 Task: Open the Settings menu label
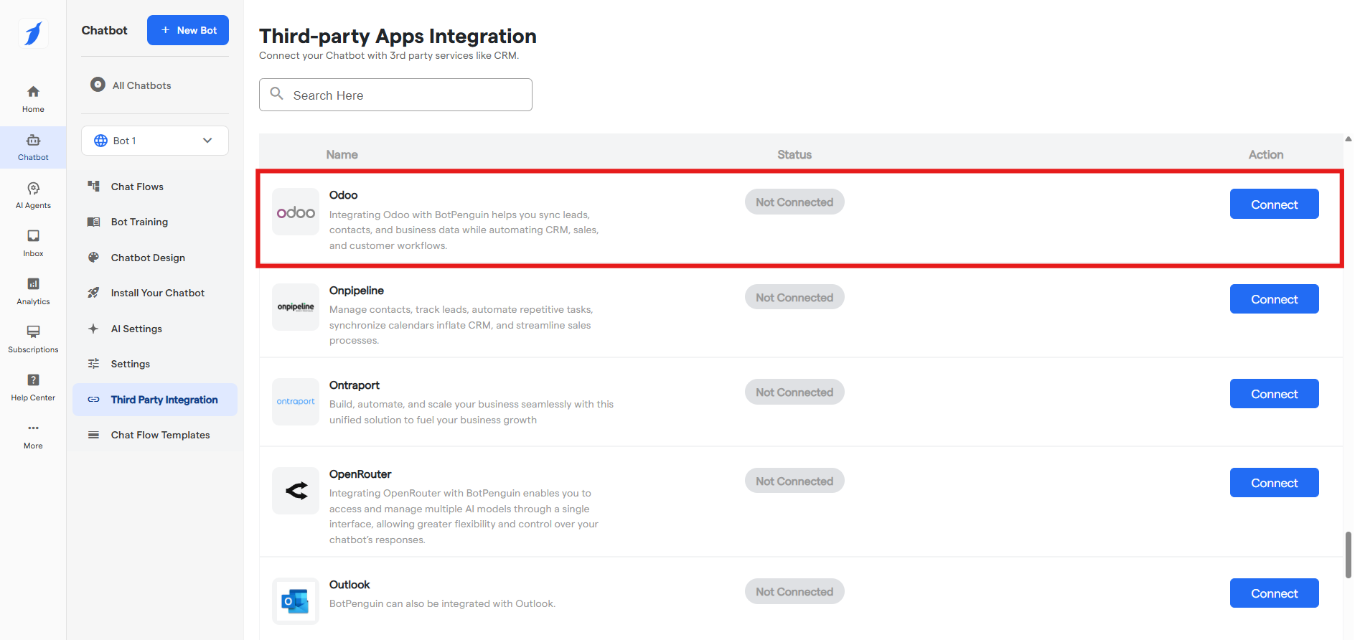[x=131, y=364]
